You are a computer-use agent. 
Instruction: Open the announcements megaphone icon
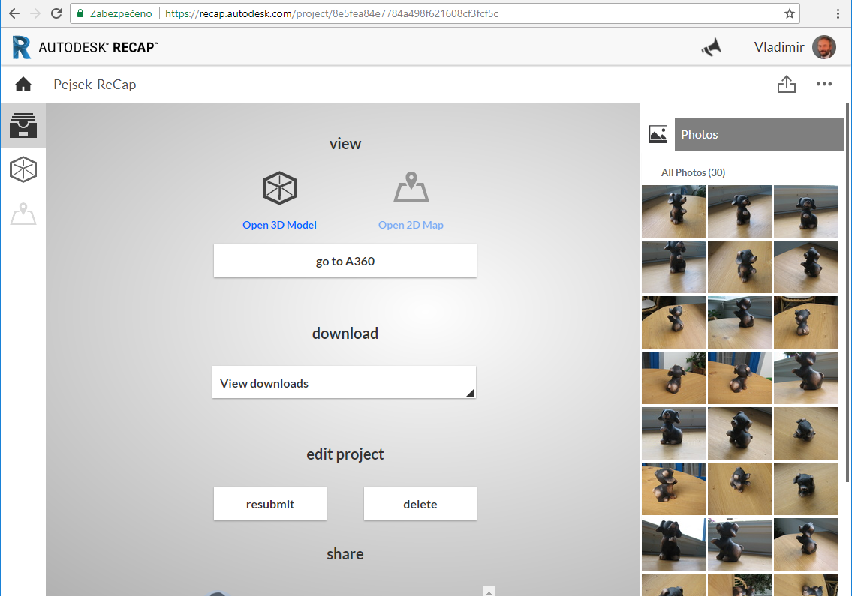(712, 48)
